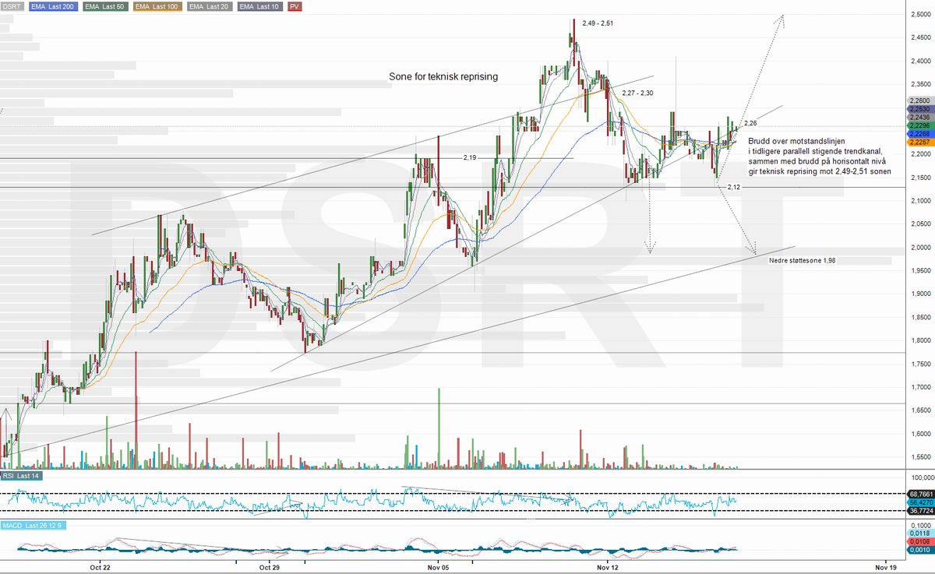Click the purple 2,2530 price tag

click(x=920, y=109)
